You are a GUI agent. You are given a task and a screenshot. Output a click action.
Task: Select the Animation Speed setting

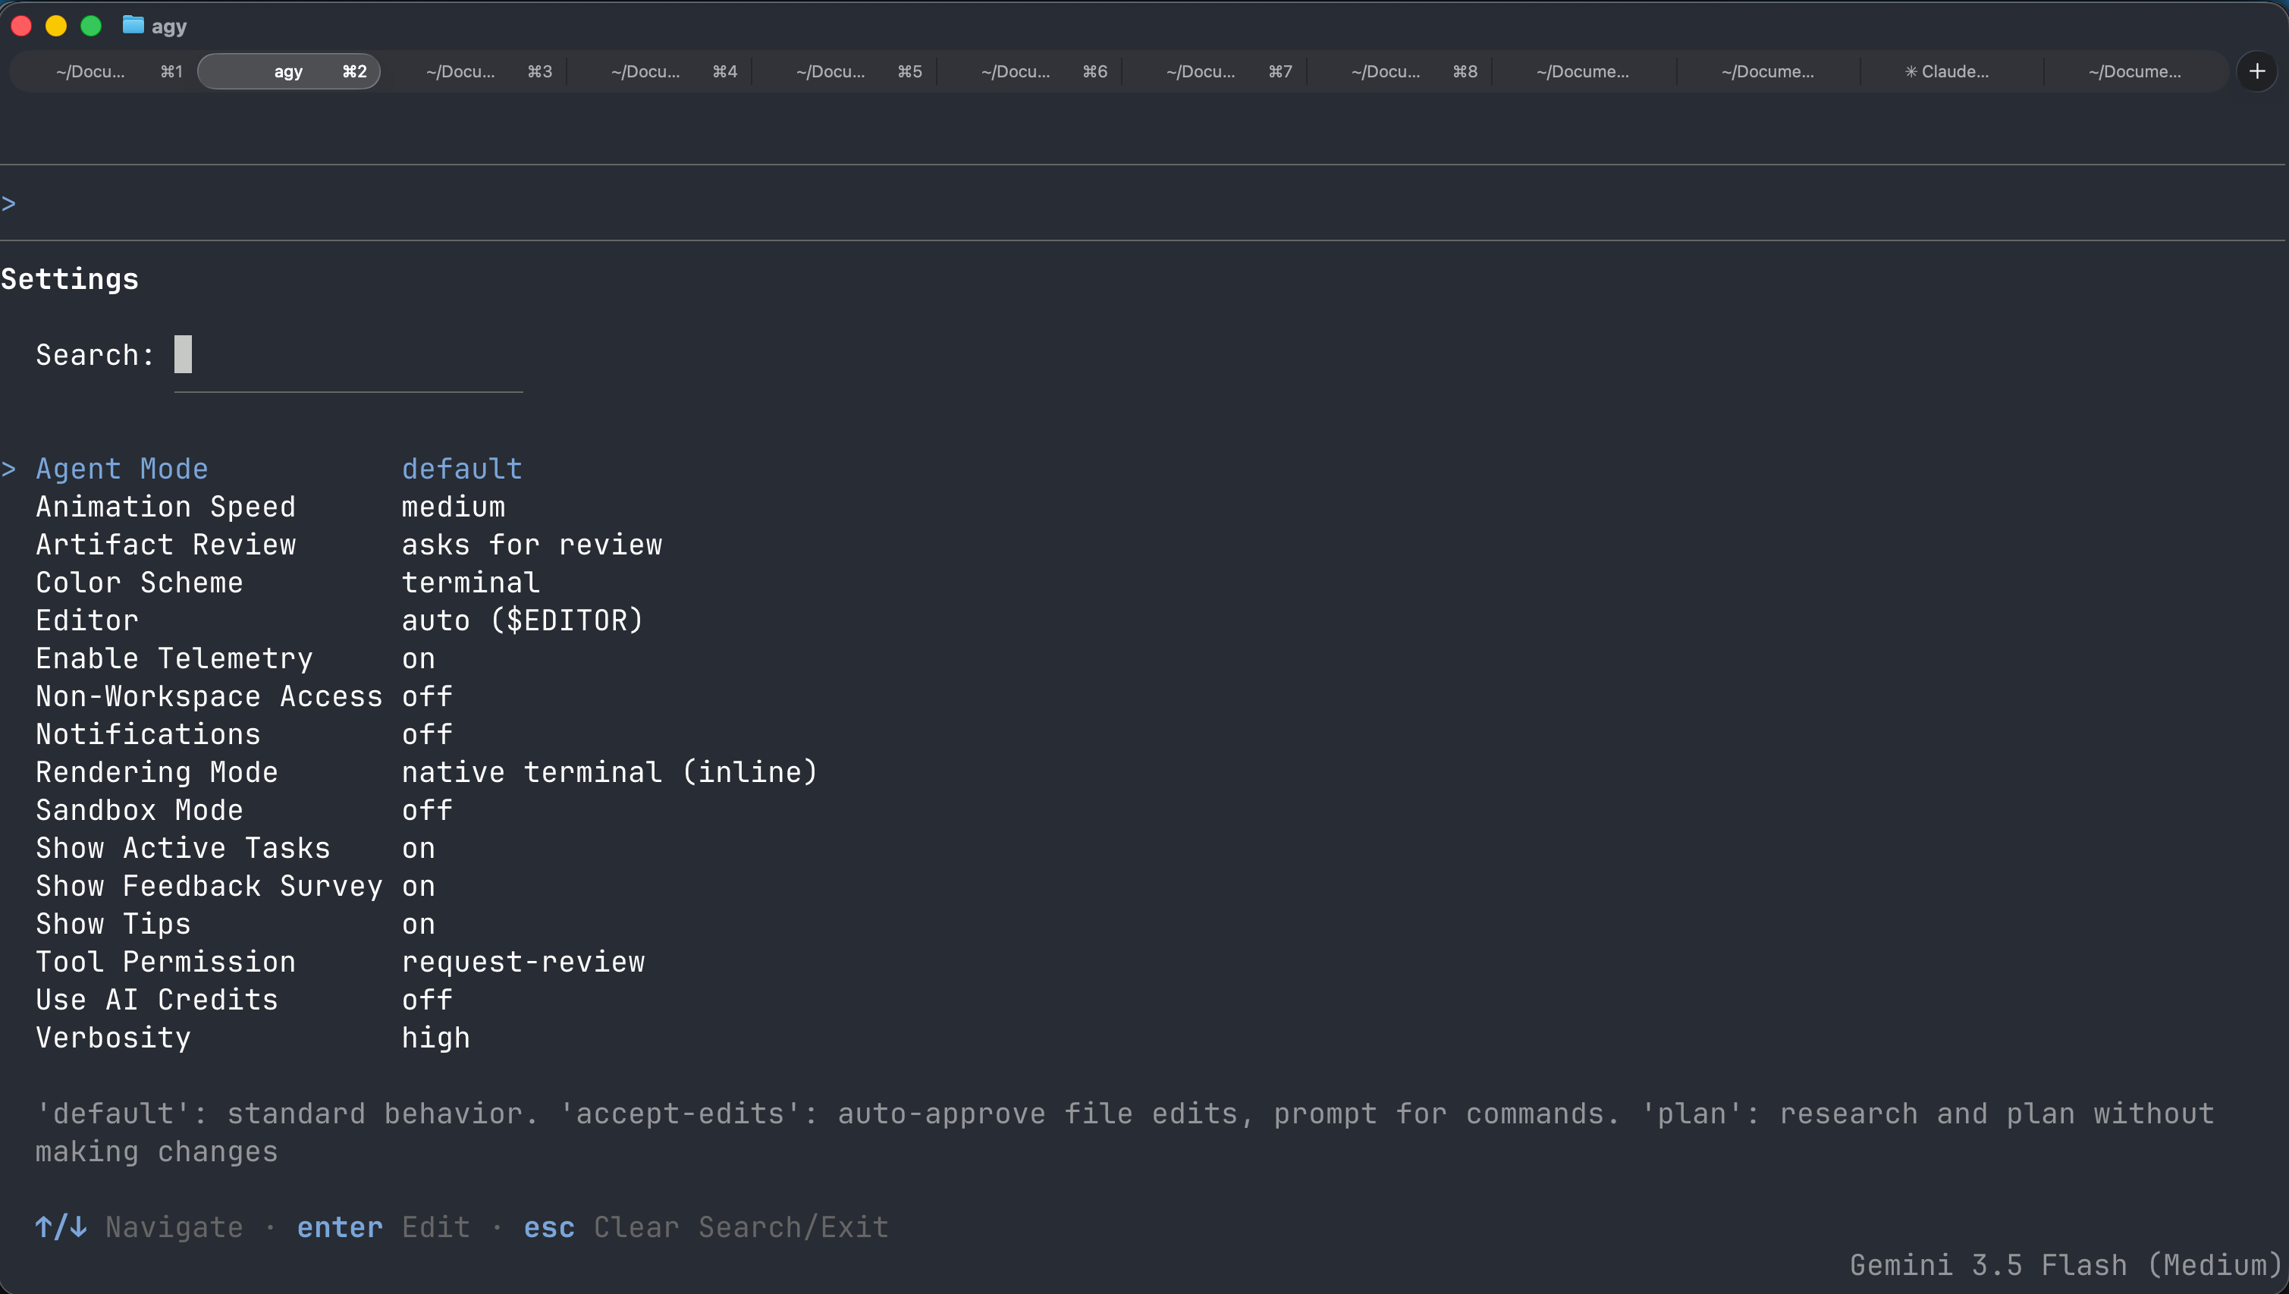tap(165, 507)
